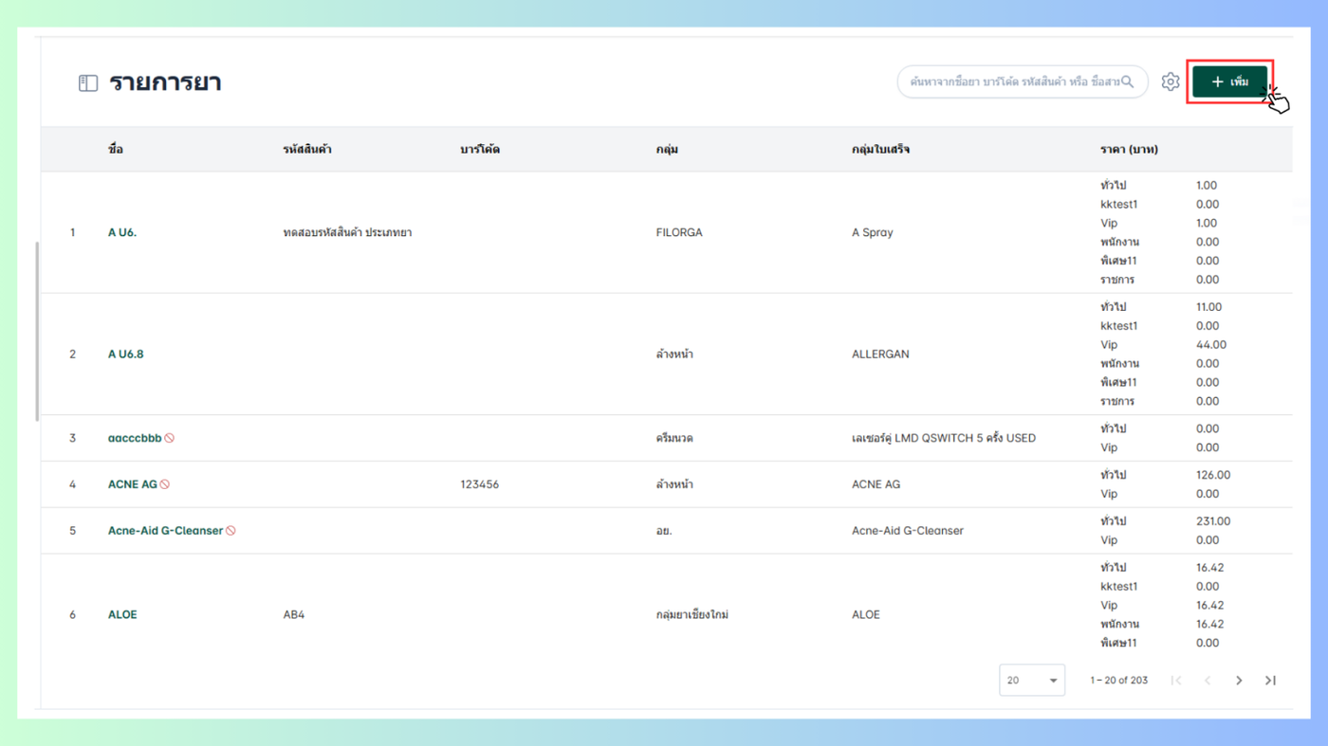
Task: Click the 126.00 price for ACNE AG
Action: (x=1213, y=475)
